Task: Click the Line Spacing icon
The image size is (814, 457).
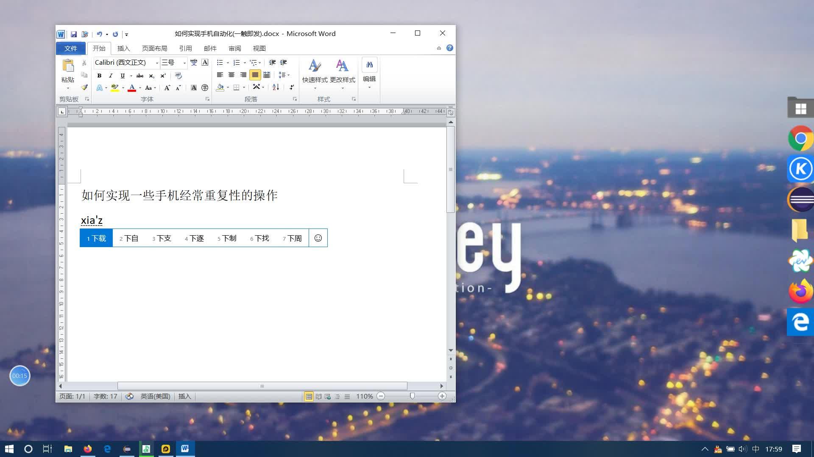Action: point(282,75)
